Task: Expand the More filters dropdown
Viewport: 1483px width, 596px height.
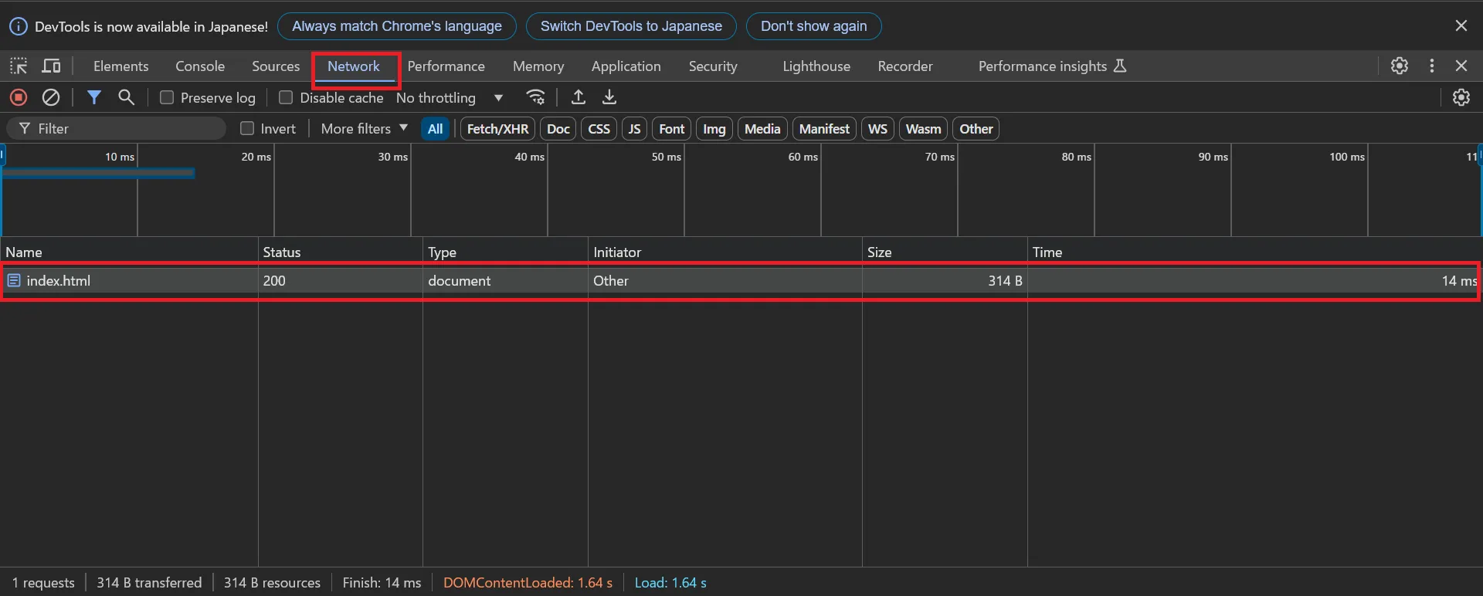Action: point(364,128)
